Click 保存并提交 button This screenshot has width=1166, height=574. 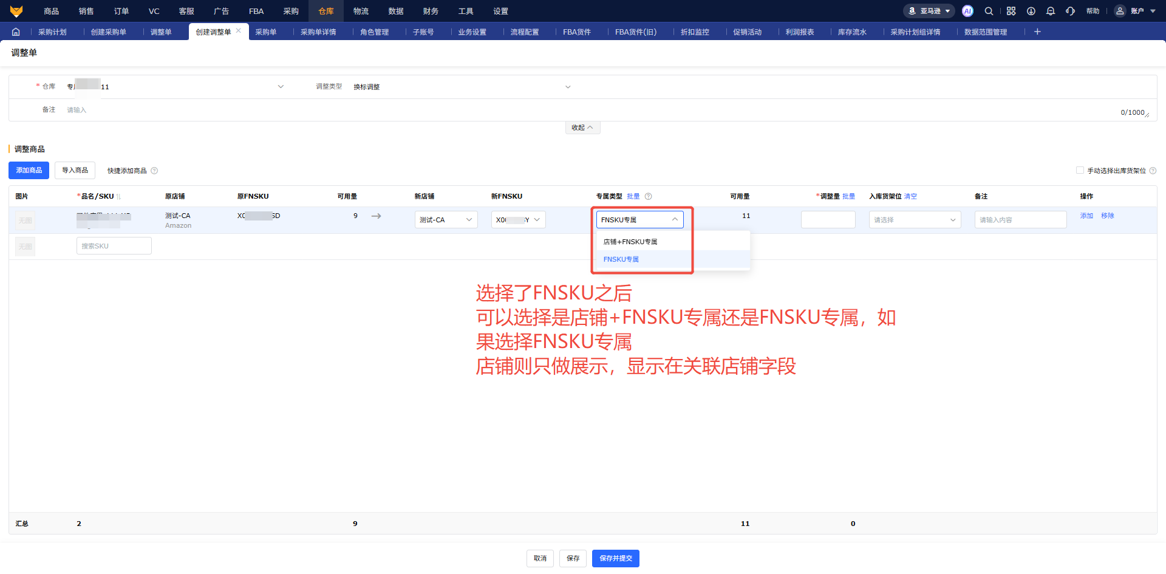click(615, 558)
